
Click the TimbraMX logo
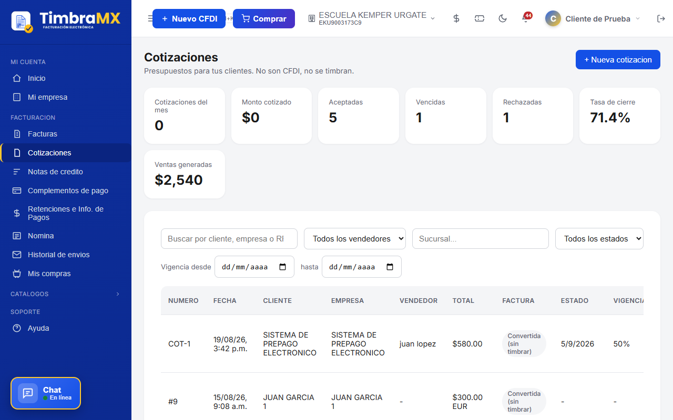coord(66,20)
